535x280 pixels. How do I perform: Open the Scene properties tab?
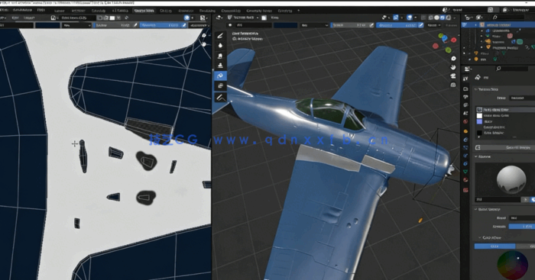tap(465, 113)
